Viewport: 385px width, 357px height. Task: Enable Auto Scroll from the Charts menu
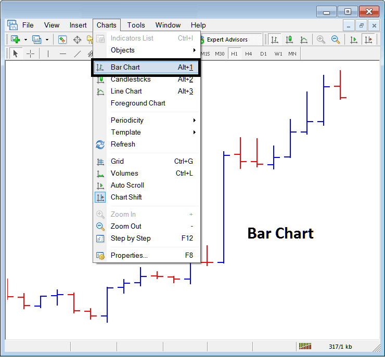[127, 186]
